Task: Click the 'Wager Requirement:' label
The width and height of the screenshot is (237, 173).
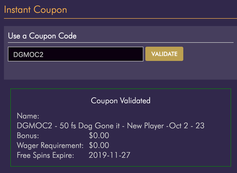Action: coord(50,145)
